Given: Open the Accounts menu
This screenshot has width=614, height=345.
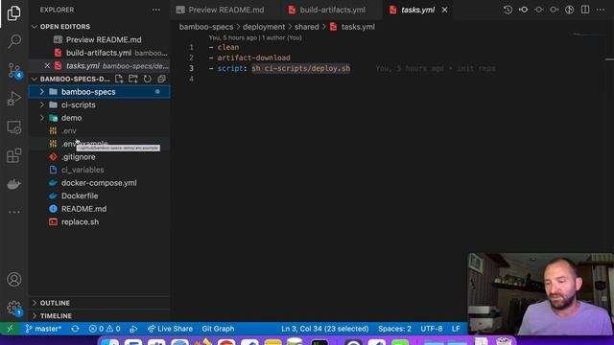Looking at the screenshot, I should [14, 279].
